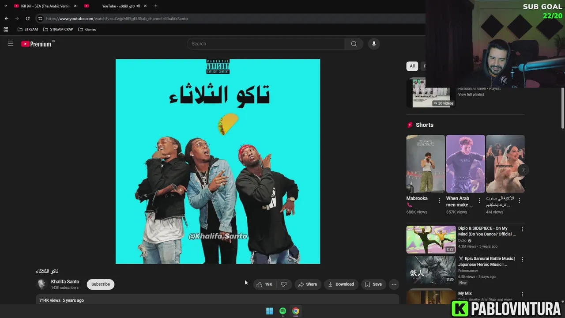The height and width of the screenshot is (318, 565).
Task: Open Spotify from the taskbar
Action: click(x=282, y=311)
